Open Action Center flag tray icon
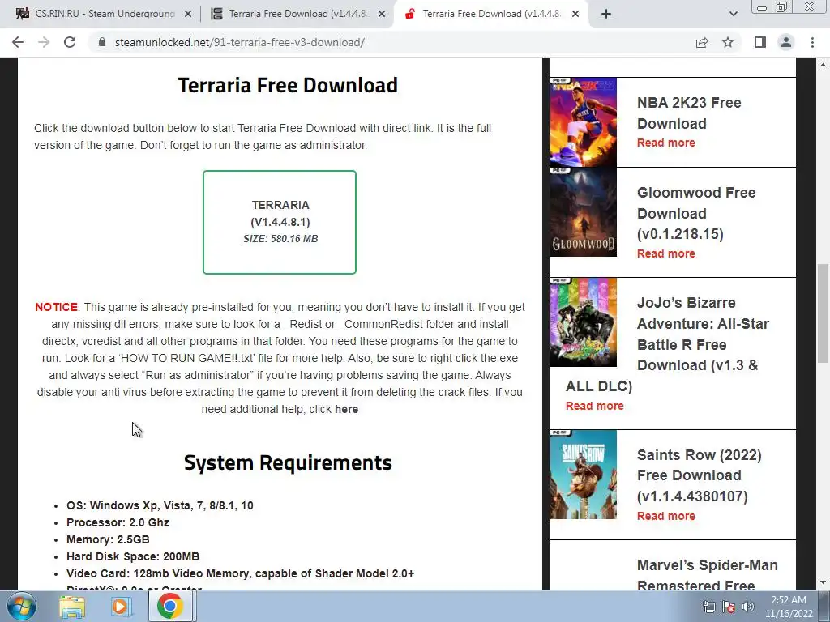The image size is (830, 622). point(729,607)
